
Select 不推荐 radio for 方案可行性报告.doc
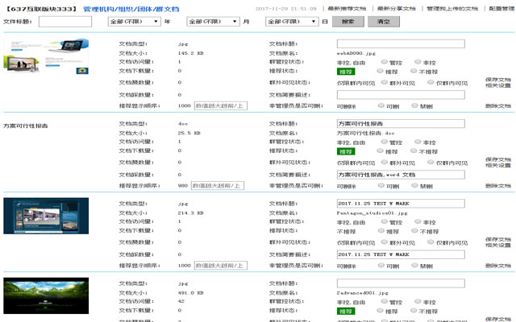click(x=413, y=151)
